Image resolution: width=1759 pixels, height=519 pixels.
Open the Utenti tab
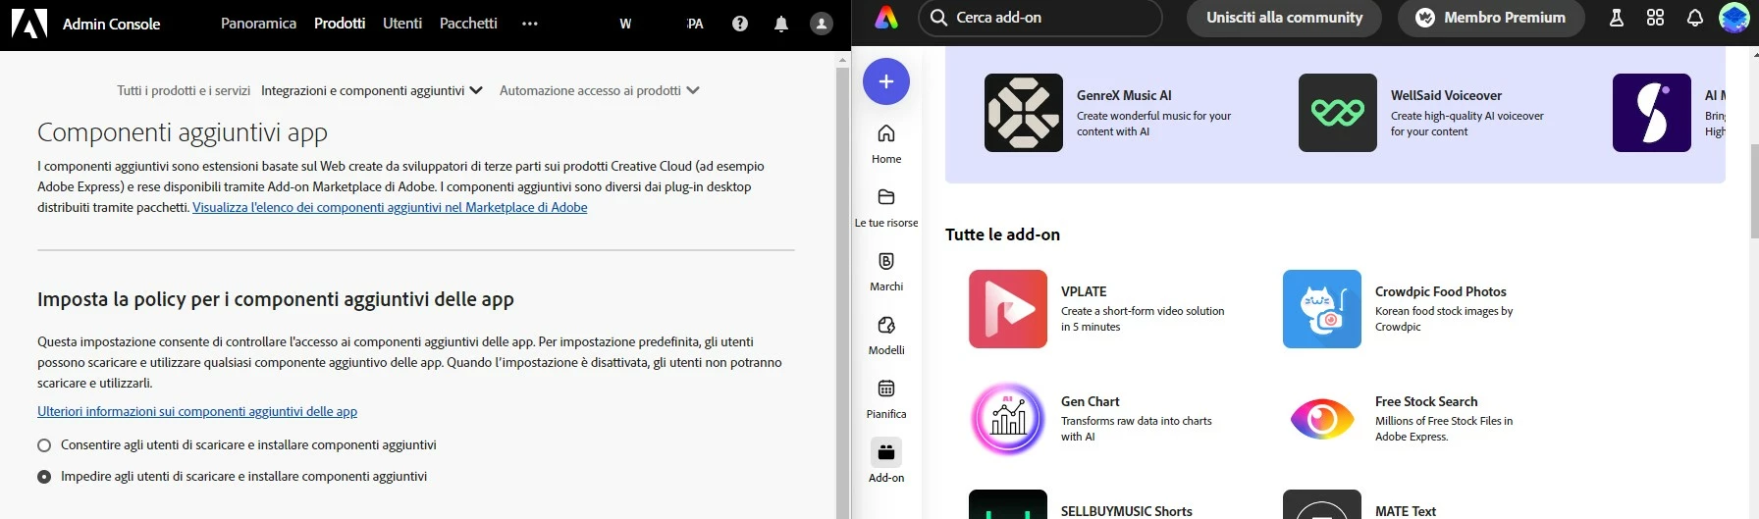point(402,24)
